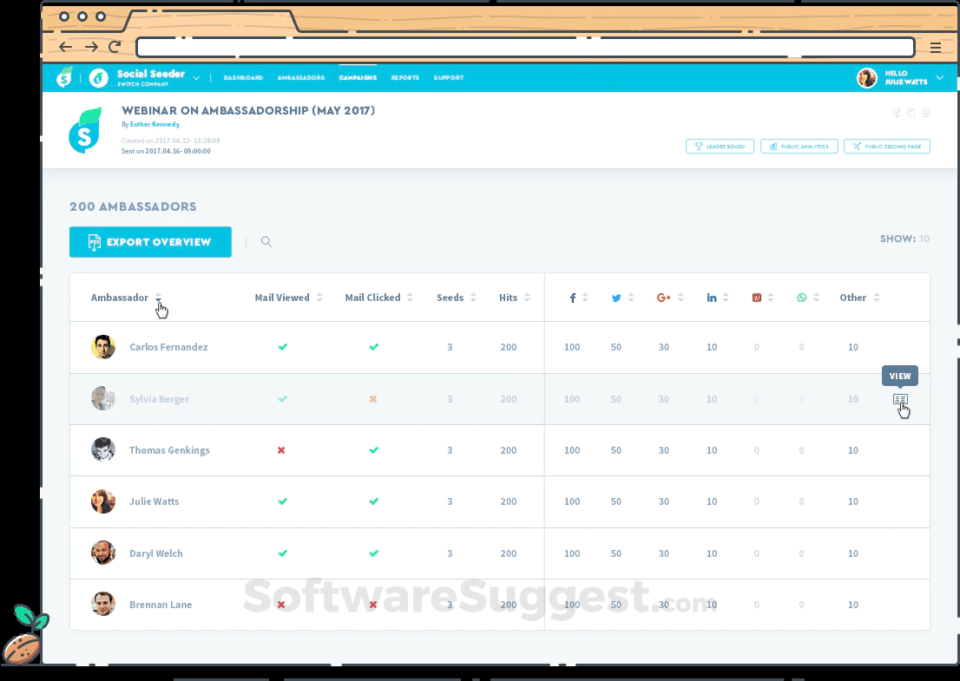The image size is (960, 681).
Task: Toggle Carlos Fernandez's Mail Viewed checkmark
Action: coord(282,347)
